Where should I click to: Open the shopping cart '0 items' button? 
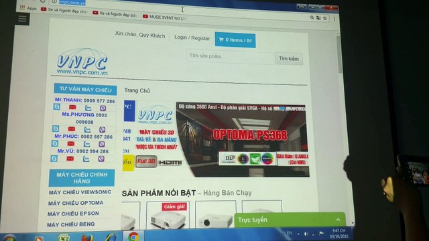coord(235,40)
